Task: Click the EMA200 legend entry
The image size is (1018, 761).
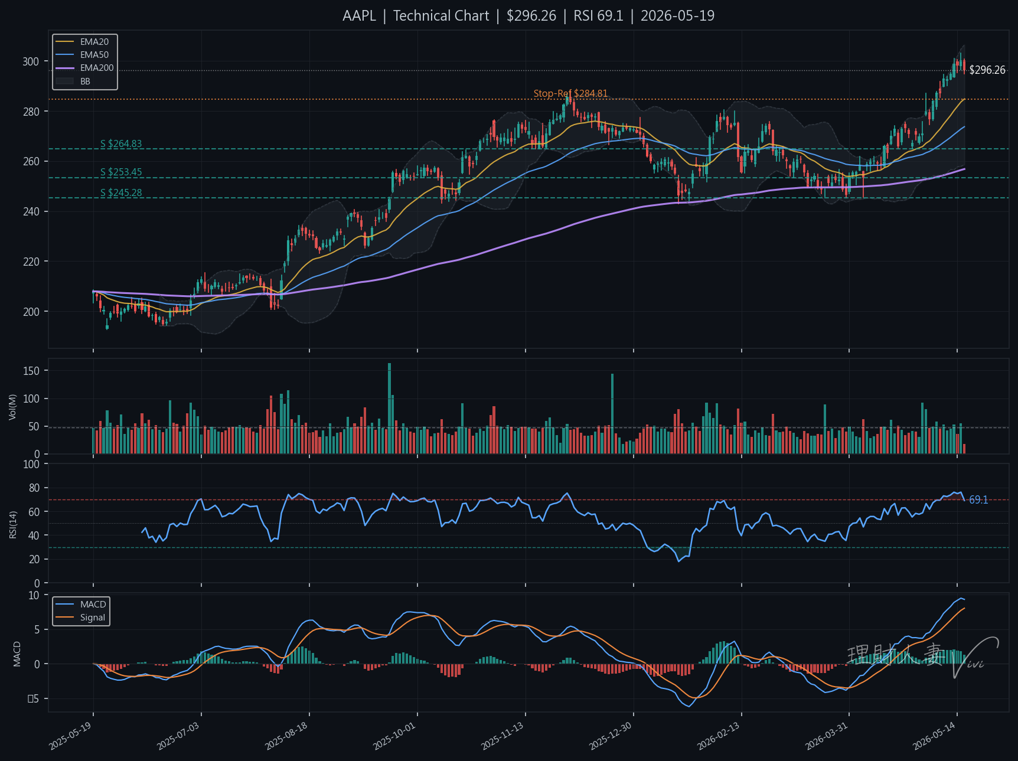Action: pyautogui.click(x=84, y=68)
